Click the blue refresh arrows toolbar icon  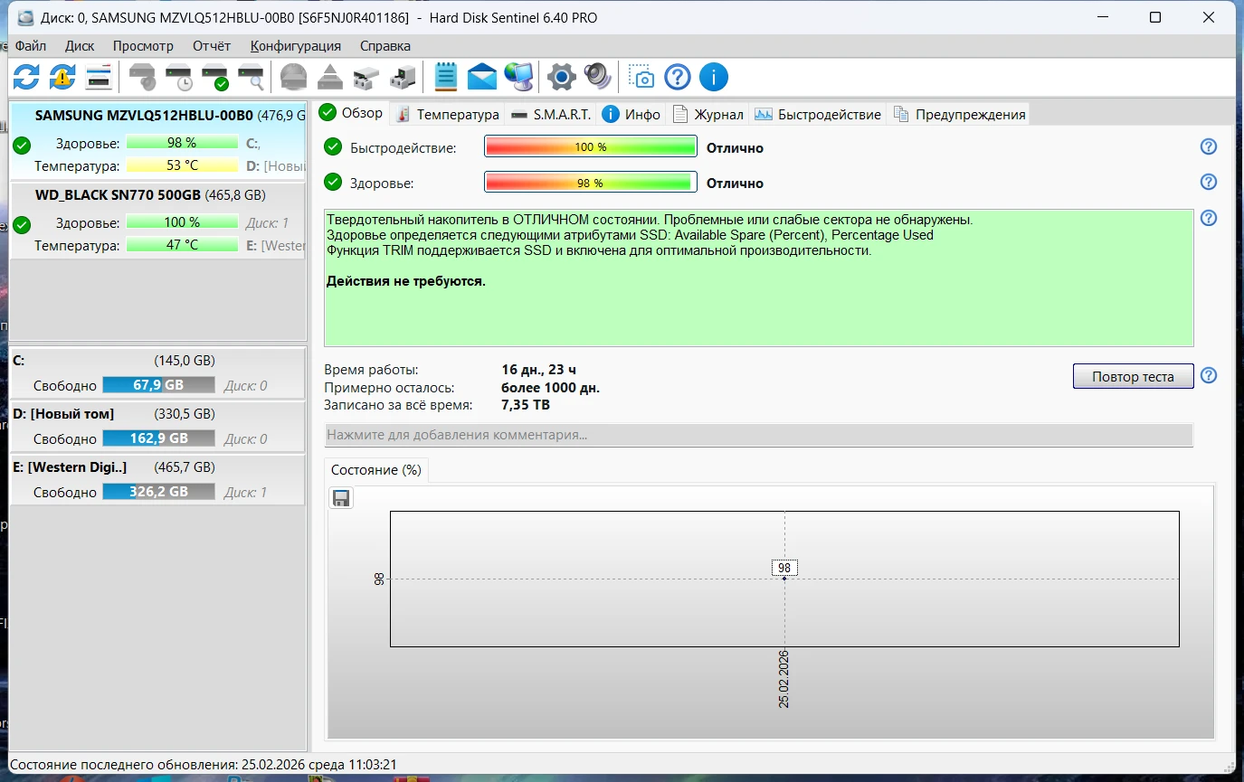pos(25,77)
